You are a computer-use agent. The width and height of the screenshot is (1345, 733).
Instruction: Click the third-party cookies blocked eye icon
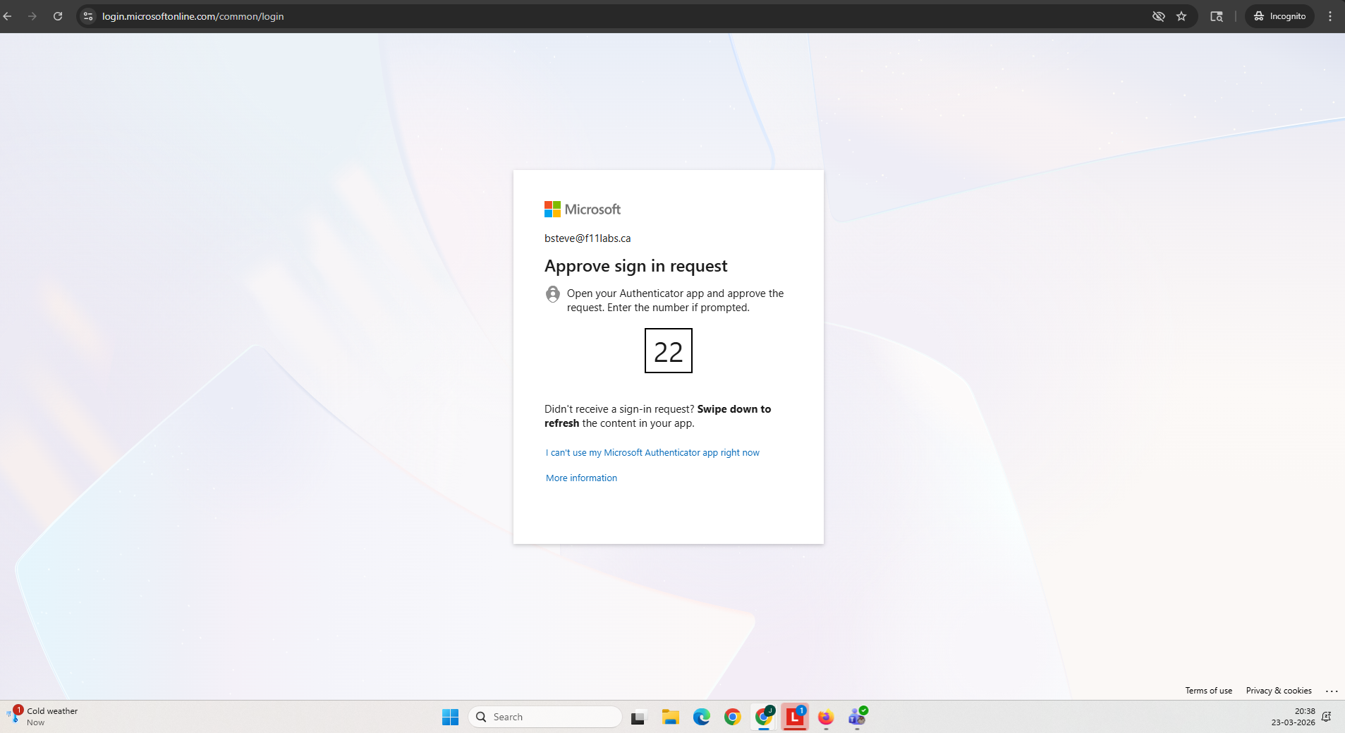(1158, 16)
